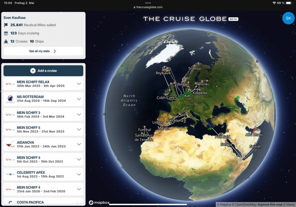Click the green marker near Kiel
Viewport: 296px width, 207px height.
pyautogui.click(x=188, y=93)
